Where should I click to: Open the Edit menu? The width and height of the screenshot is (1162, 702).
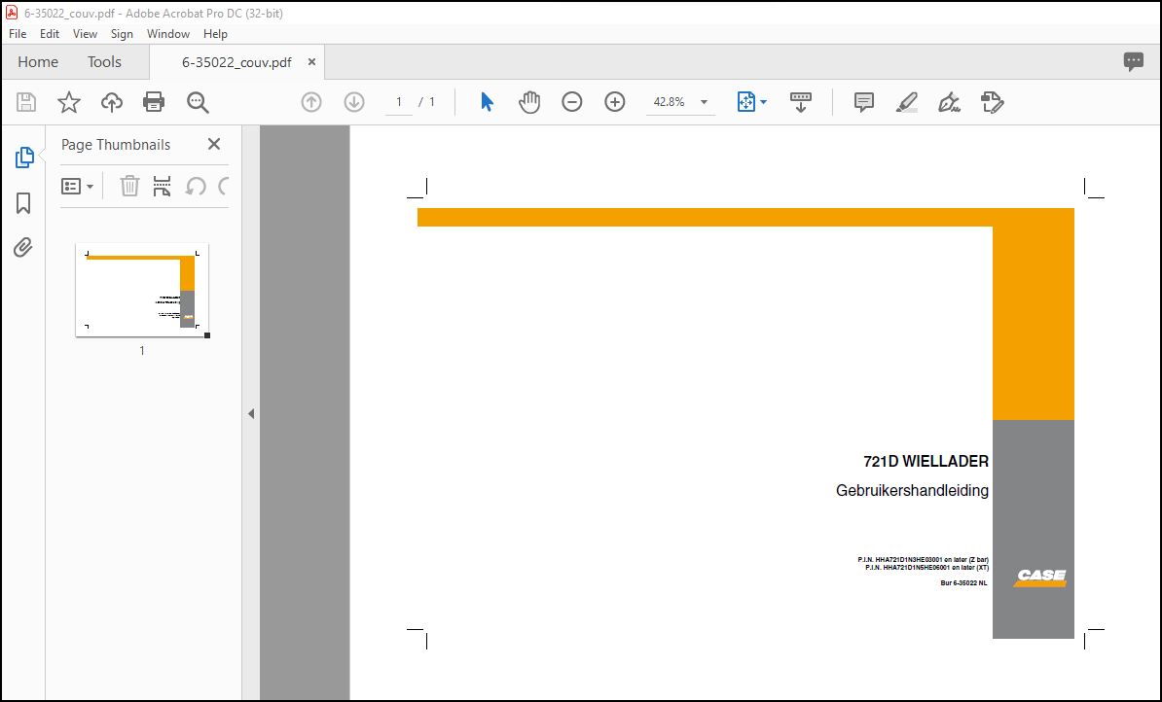click(x=50, y=34)
